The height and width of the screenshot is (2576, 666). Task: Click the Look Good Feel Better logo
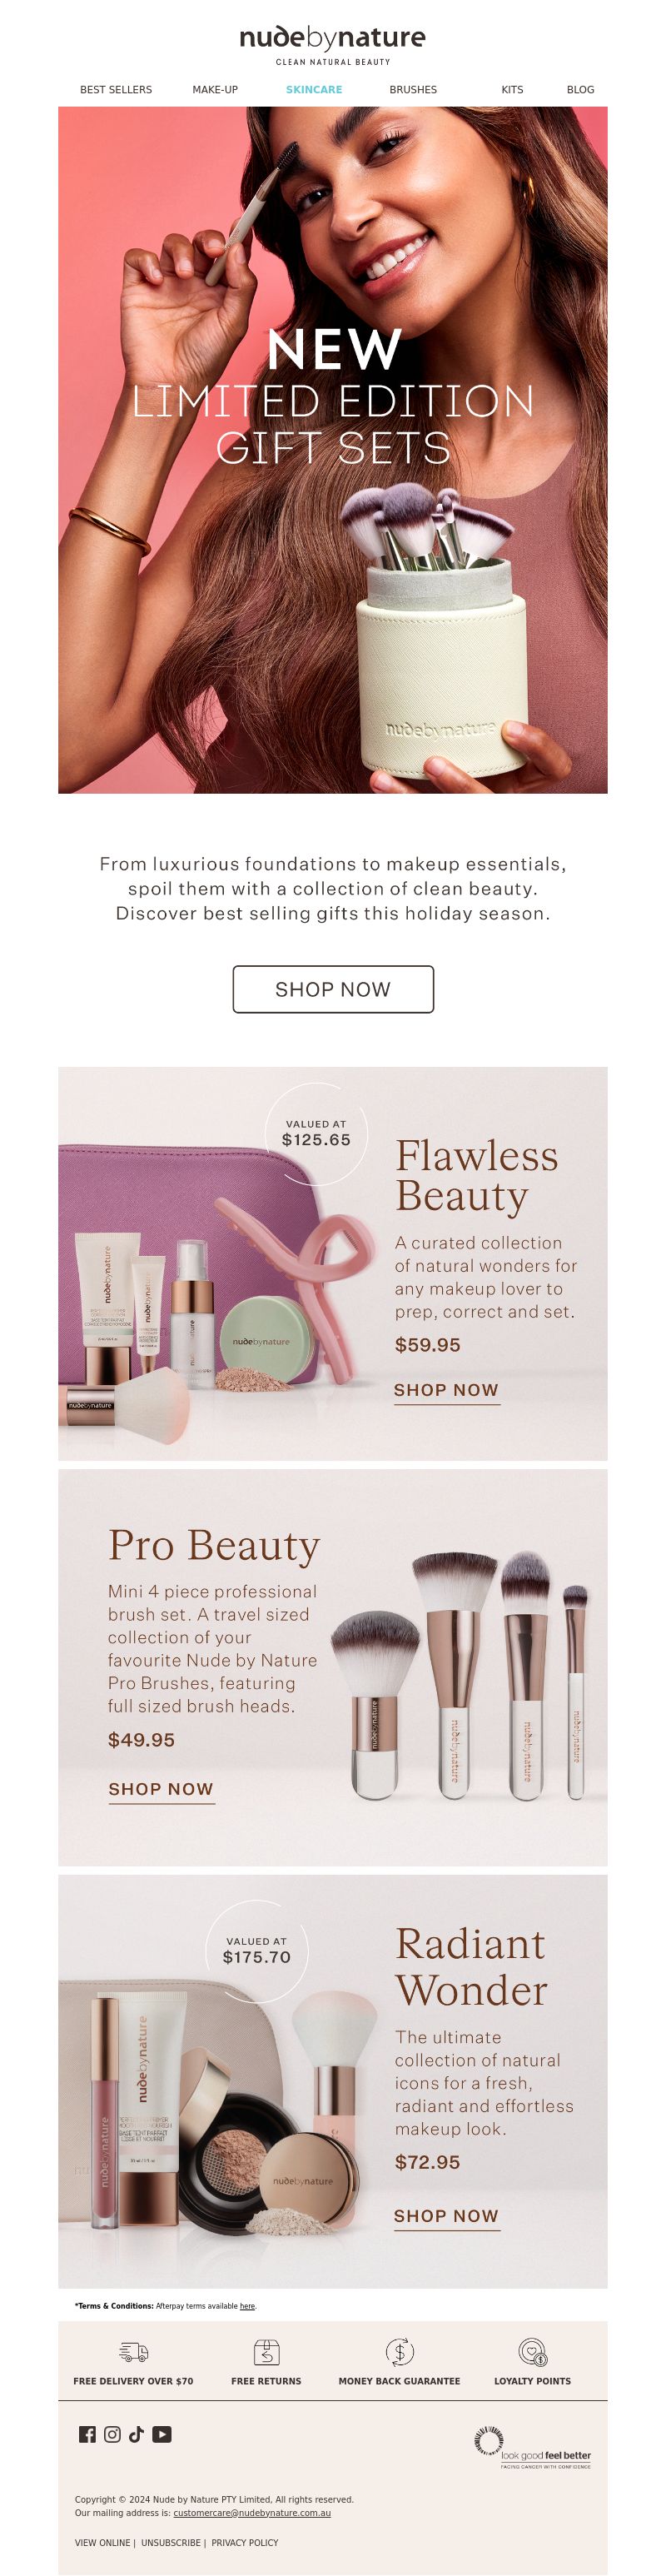[x=532, y=2446]
